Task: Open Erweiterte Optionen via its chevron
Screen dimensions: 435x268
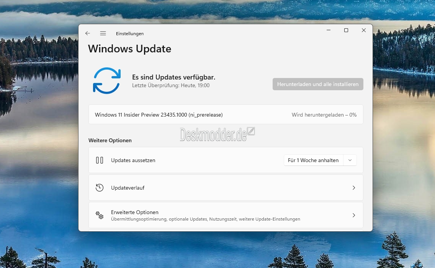Action: [354, 215]
